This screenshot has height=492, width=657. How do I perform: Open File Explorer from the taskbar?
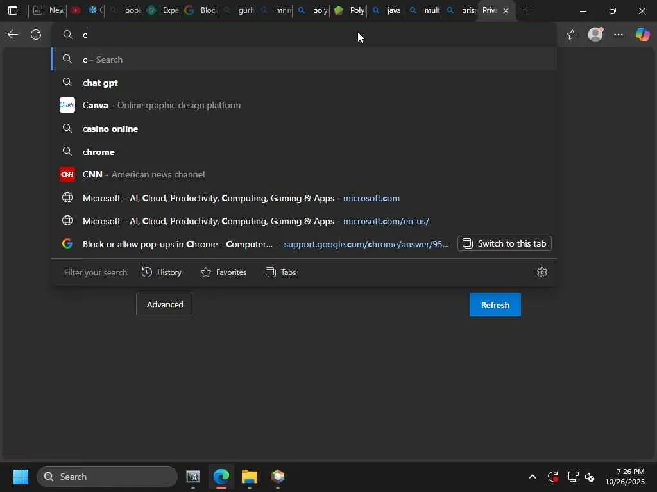pos(250,477)
